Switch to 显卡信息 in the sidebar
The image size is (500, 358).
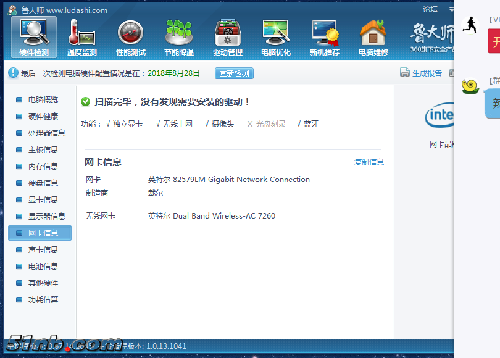[x=43, y=199]
